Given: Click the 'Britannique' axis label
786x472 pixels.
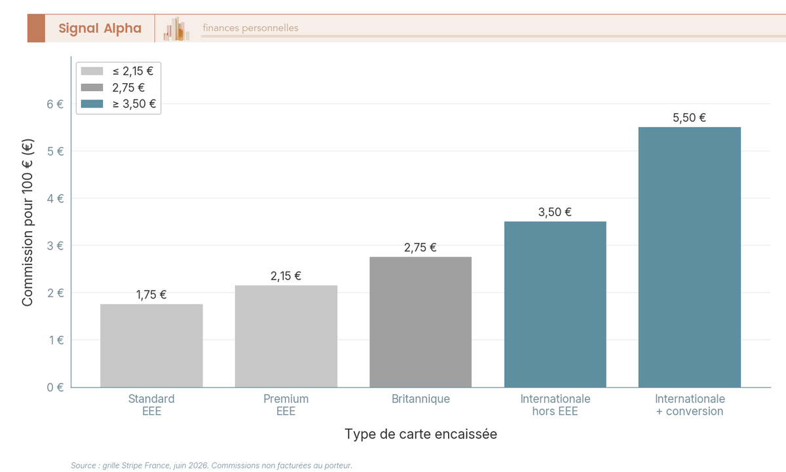Looking at the screenshot, I should [x=421, y=399].
